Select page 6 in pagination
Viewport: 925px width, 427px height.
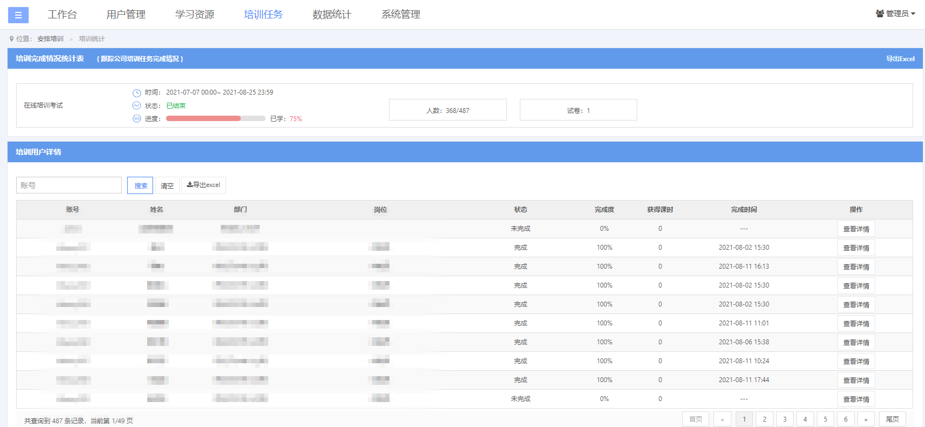[845, 419]
